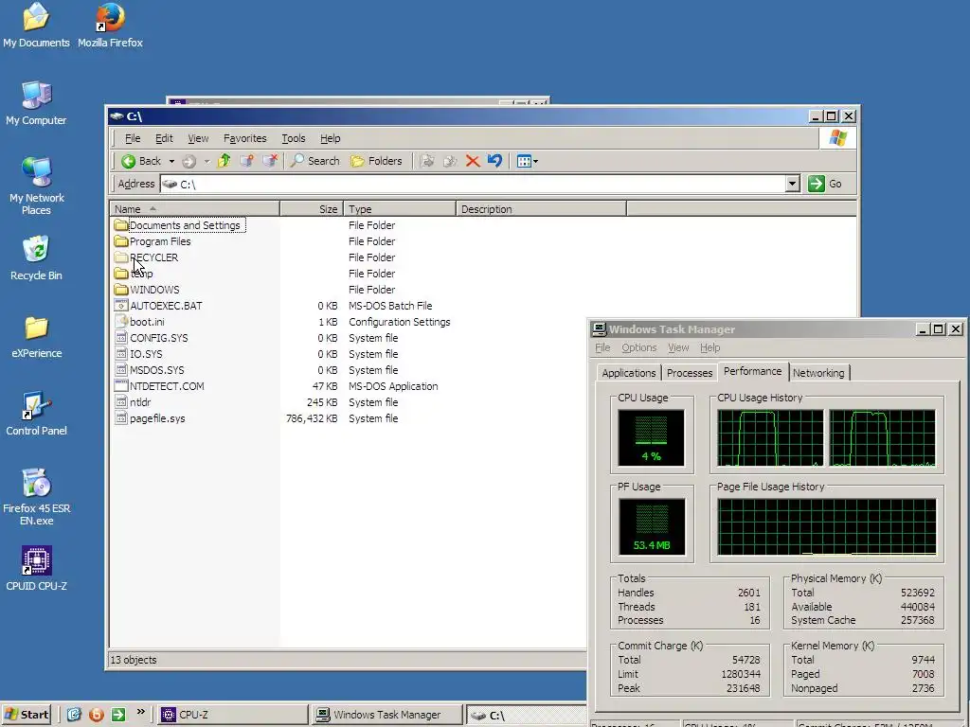Click the Start button
This screenshot has width=970, height=727.
coord(26,715)
